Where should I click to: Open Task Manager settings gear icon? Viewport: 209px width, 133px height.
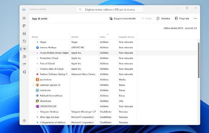(24, 121)
